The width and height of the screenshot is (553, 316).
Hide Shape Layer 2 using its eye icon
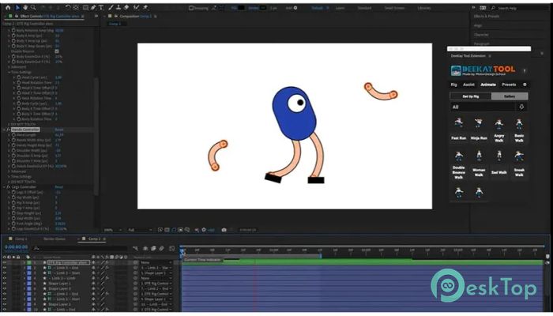click(x=5, y=304)
